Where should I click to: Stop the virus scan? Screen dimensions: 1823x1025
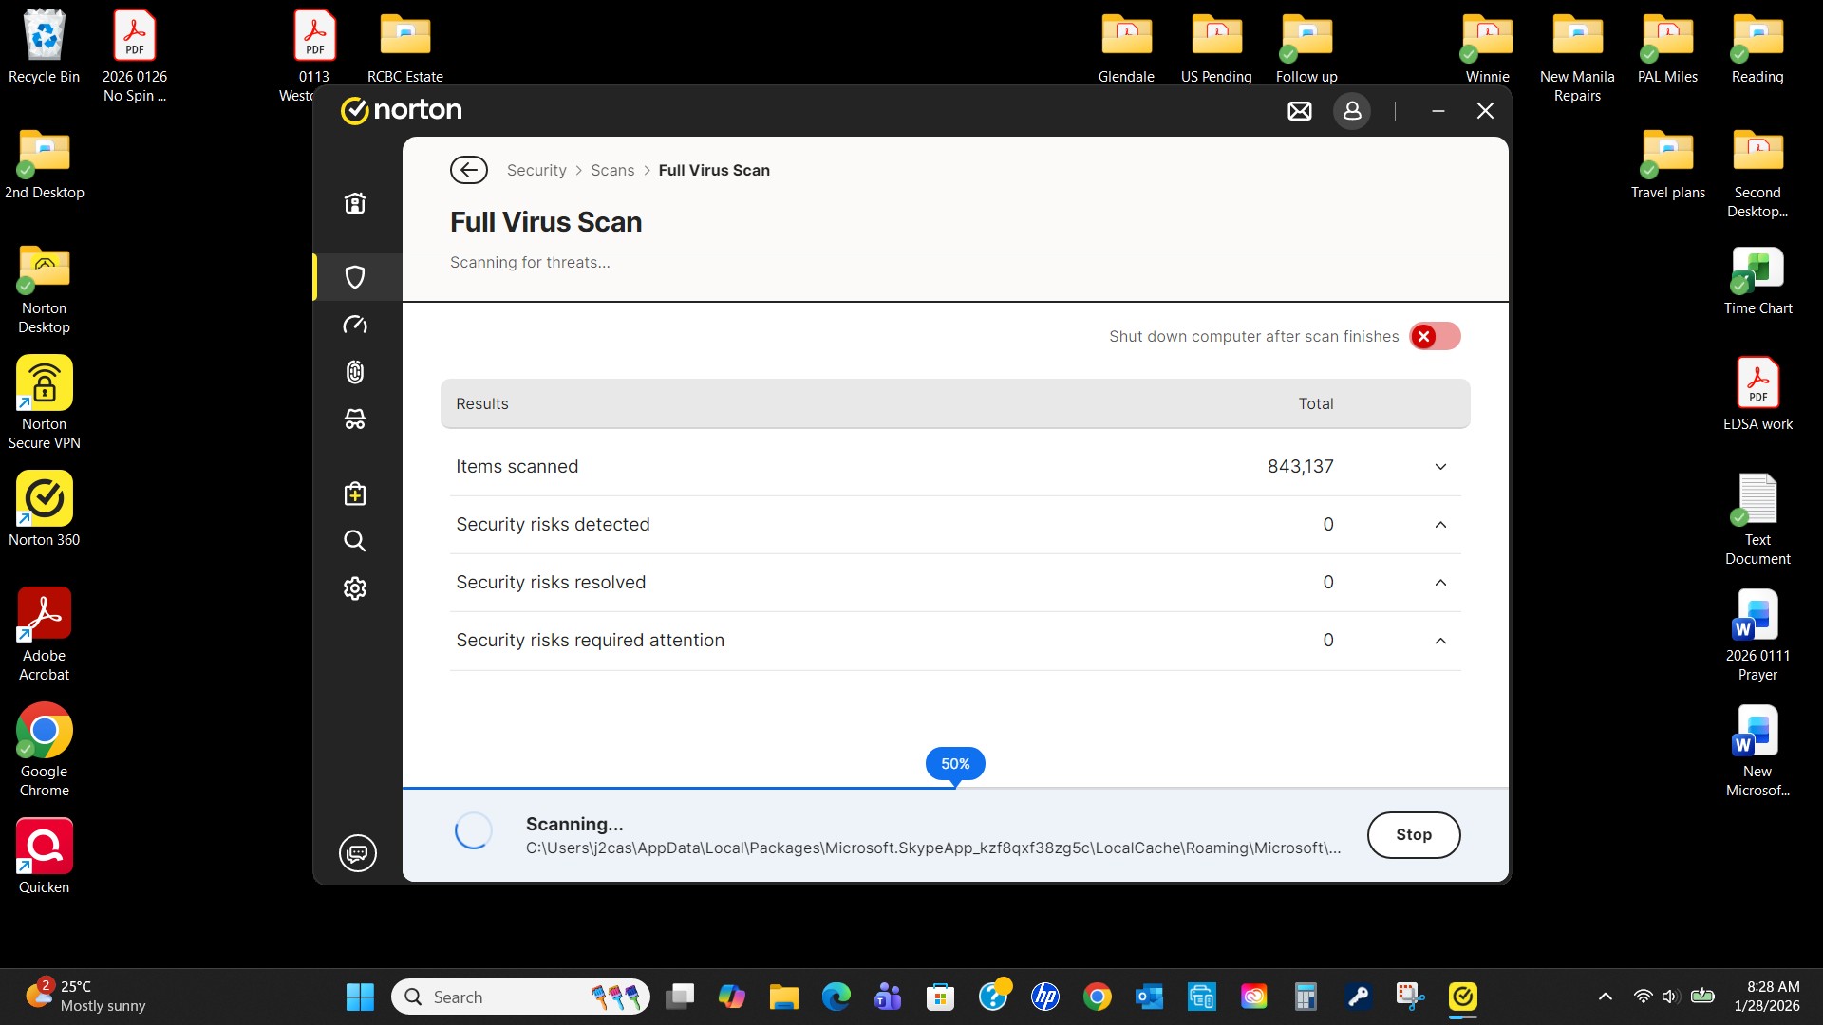point(1413,835)
